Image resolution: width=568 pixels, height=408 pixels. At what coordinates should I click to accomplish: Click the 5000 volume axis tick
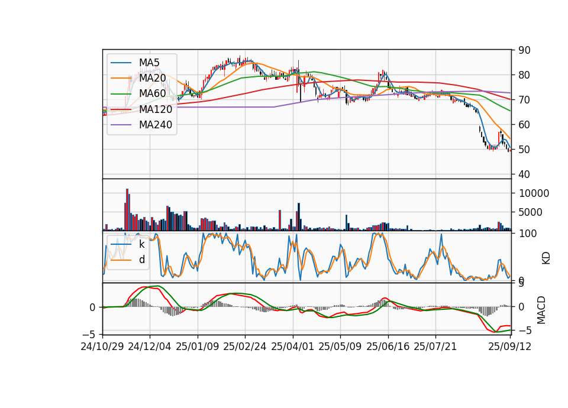coord(531,212)
